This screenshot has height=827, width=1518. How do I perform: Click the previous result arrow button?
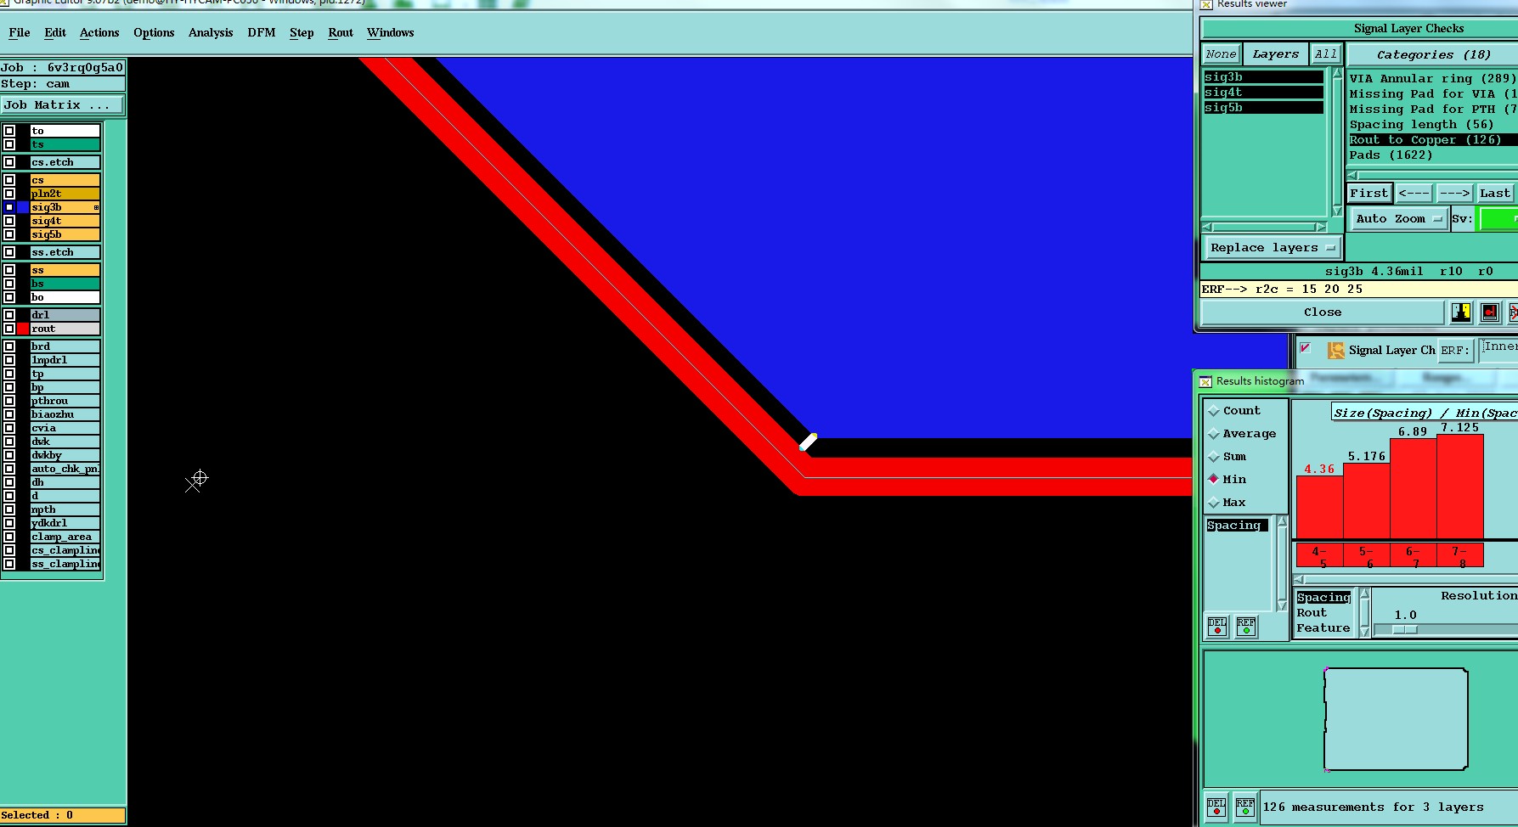coord(1414,193)
